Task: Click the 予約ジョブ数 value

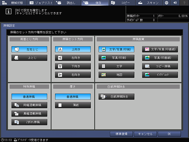Action: click(154, 20)
